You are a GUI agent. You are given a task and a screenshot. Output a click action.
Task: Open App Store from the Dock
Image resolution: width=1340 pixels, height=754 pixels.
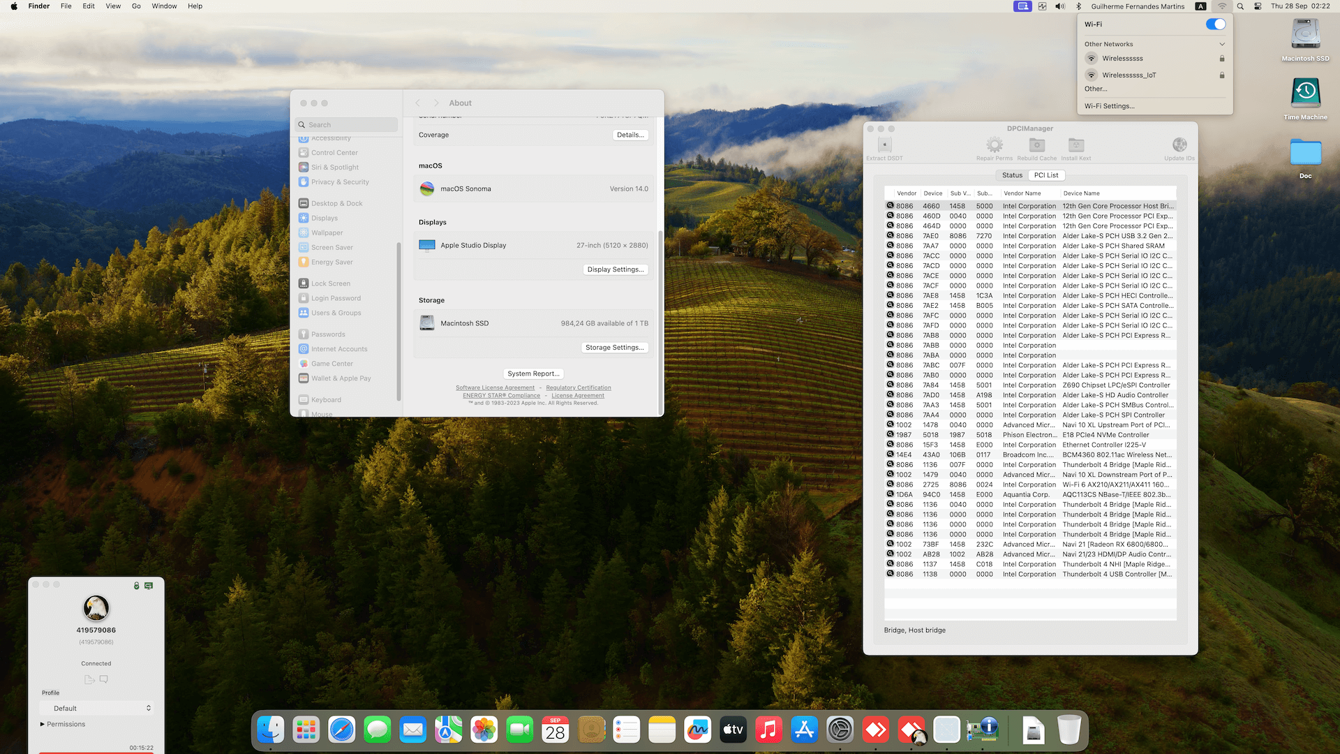pos(804,730)
